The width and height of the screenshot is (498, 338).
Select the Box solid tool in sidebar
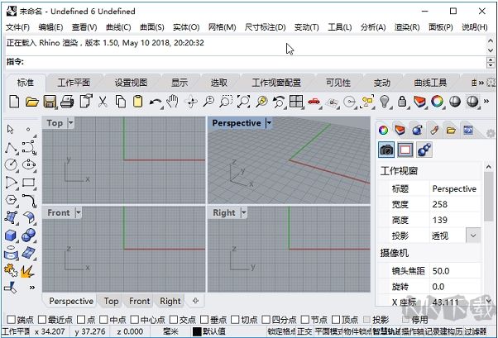[x=11, y=235]
